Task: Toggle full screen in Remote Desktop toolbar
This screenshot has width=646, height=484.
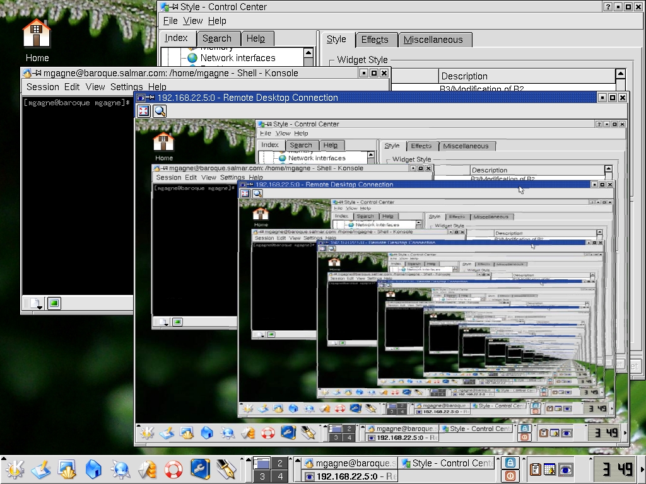Action: point(143,111)
